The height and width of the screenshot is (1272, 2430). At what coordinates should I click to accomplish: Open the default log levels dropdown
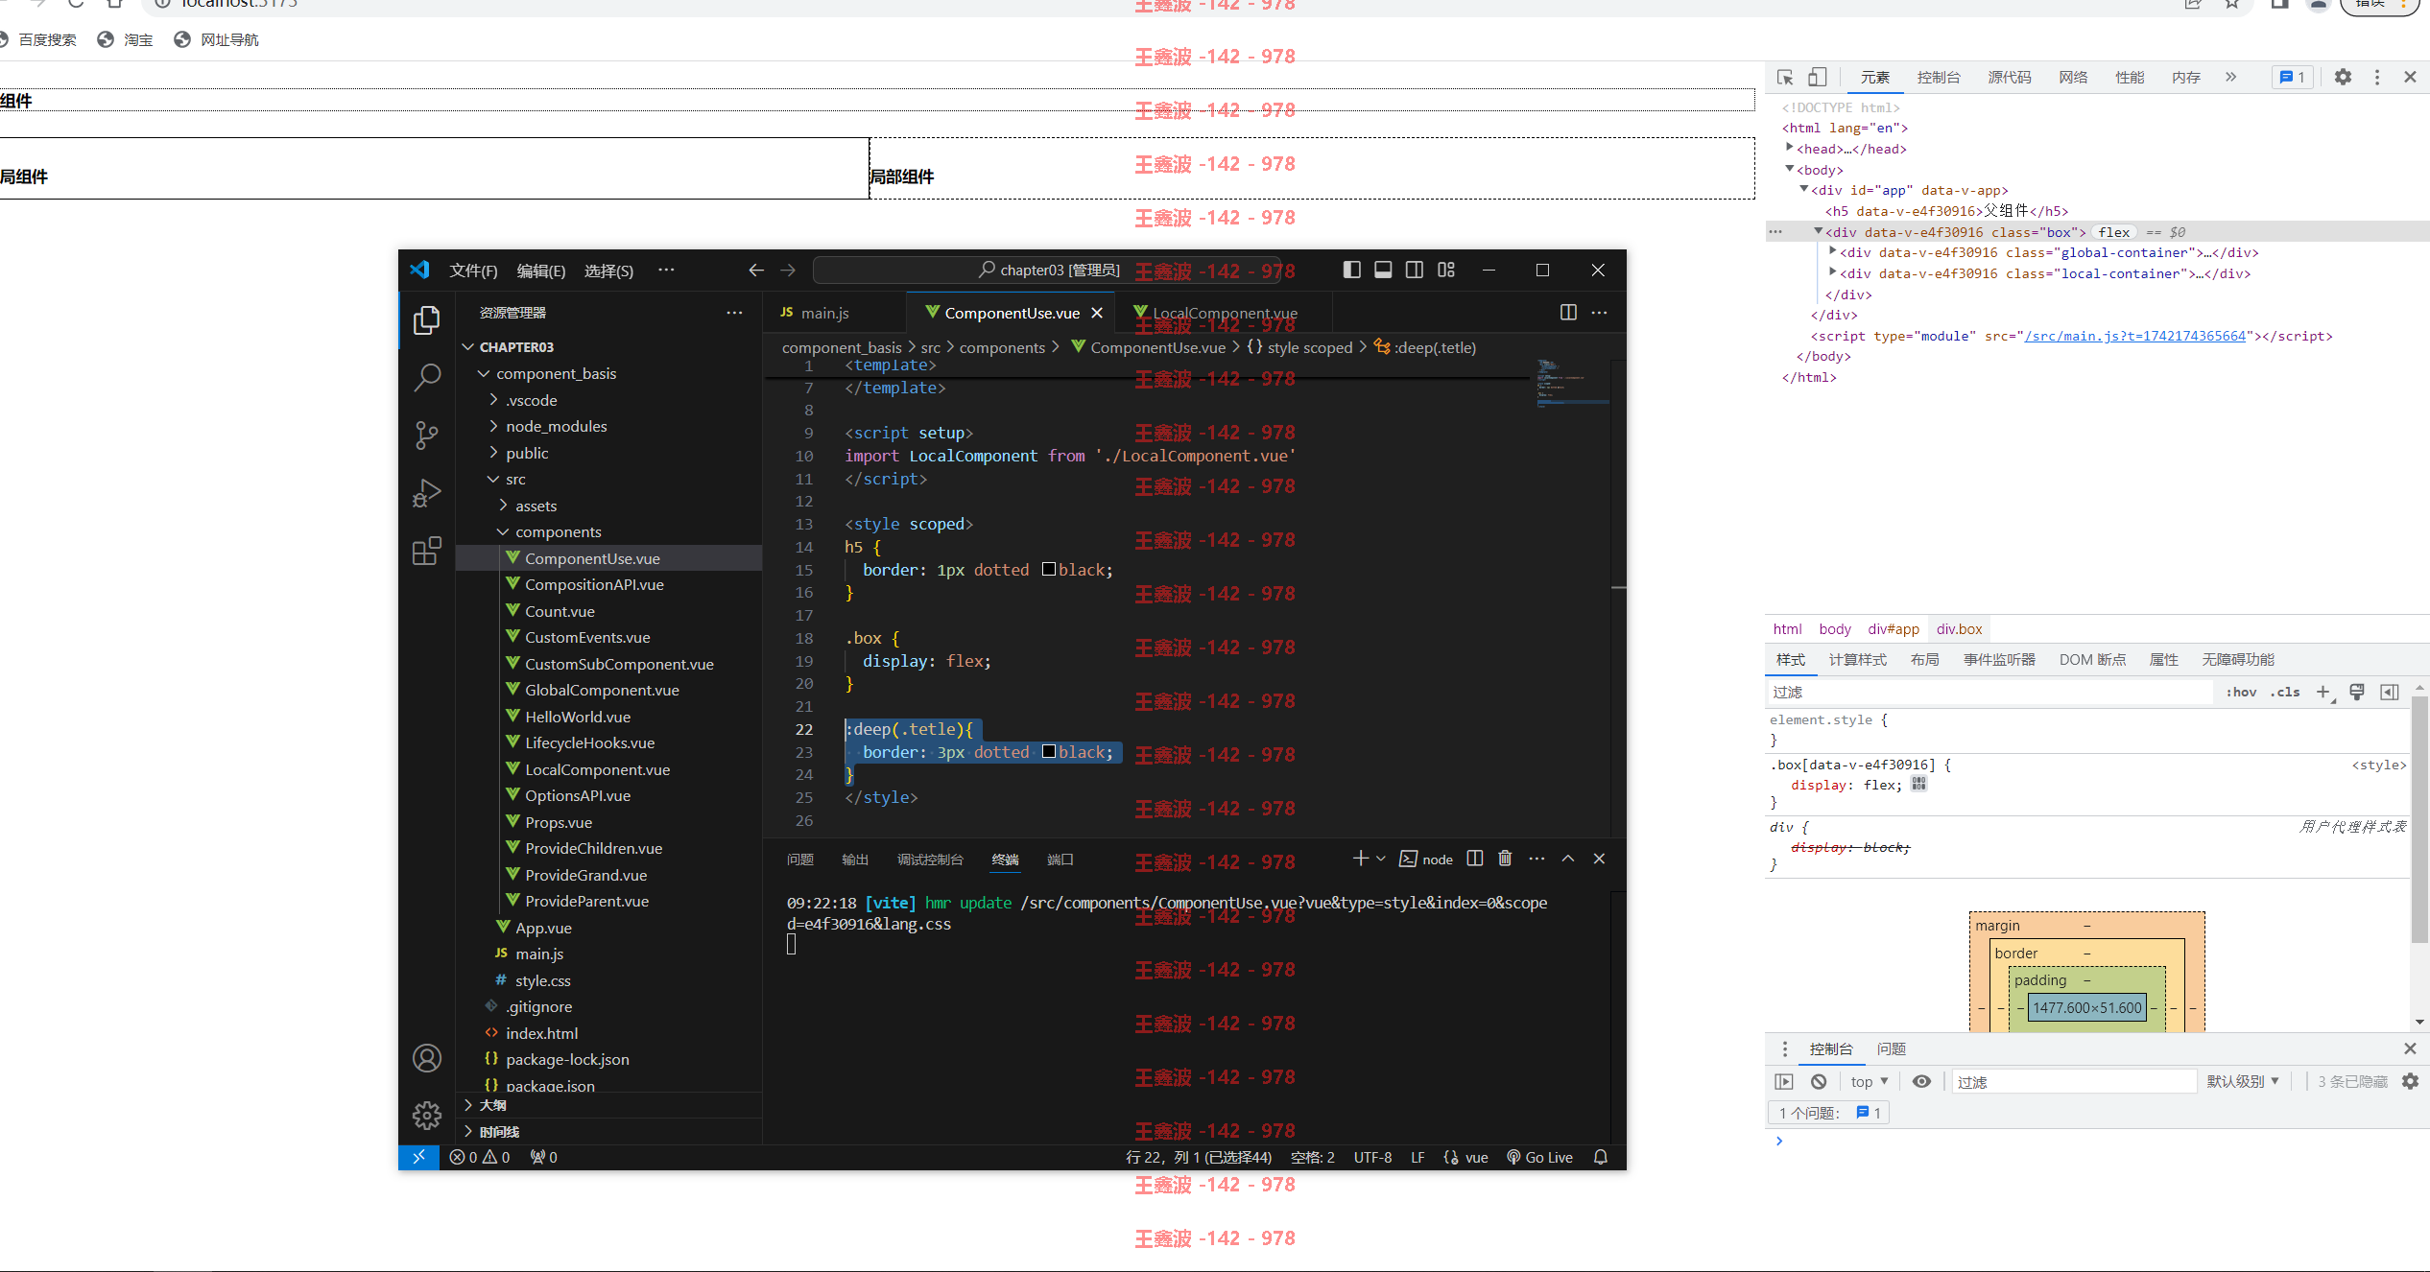tap(2242, 1081)
